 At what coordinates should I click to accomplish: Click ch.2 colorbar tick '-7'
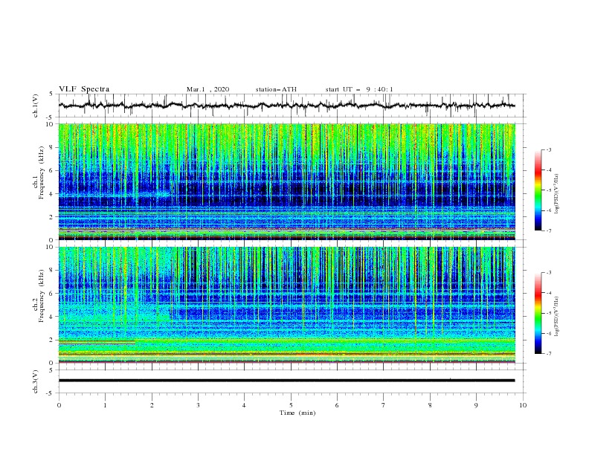pos(549,354)
